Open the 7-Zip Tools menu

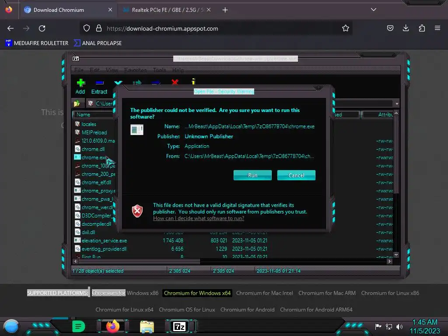click(159, 70)
